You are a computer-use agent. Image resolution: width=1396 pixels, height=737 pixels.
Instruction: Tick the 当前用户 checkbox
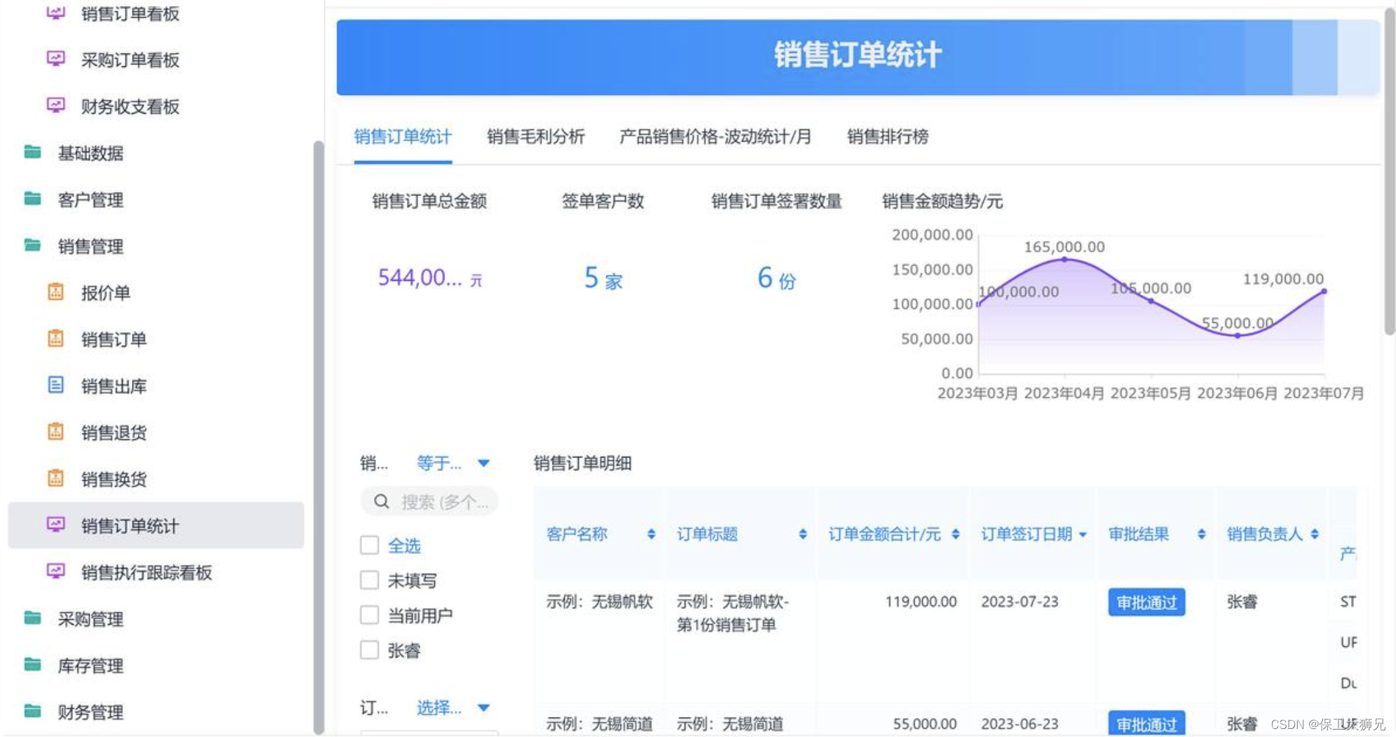pyautogui.click(x=369, y=615)
